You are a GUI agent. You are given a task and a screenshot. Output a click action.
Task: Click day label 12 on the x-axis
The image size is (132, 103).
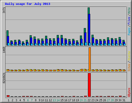50,100
